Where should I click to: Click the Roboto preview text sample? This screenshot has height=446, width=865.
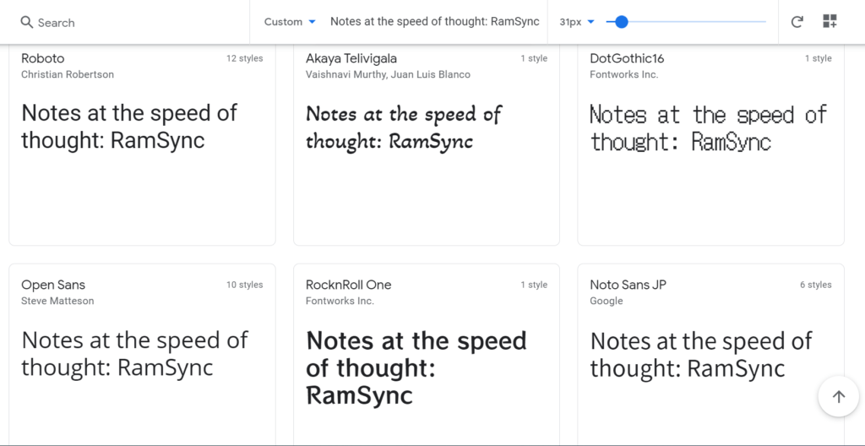pos(129,127)
